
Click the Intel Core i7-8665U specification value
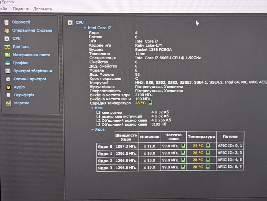(x=168, y=58)
